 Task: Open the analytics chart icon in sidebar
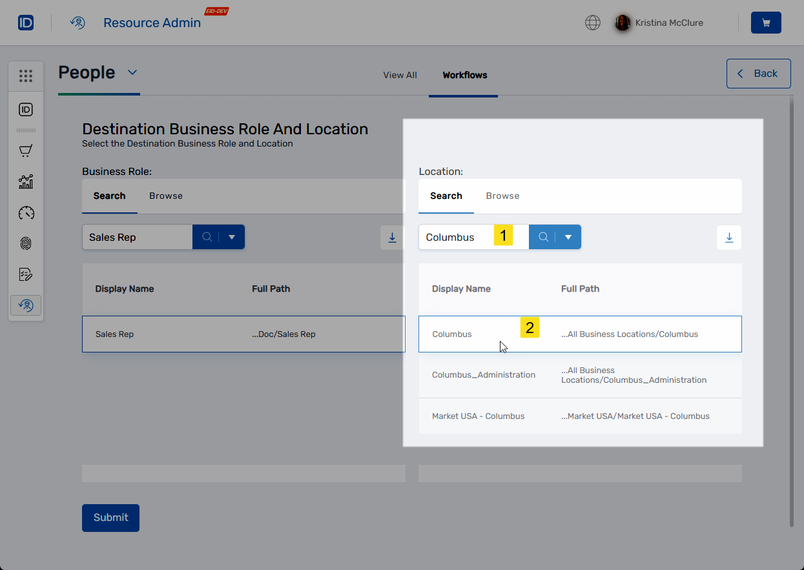coord(26,182)
